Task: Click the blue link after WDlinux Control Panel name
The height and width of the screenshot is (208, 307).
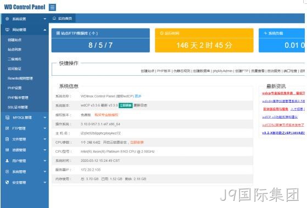Action: [x=138, y=96]
